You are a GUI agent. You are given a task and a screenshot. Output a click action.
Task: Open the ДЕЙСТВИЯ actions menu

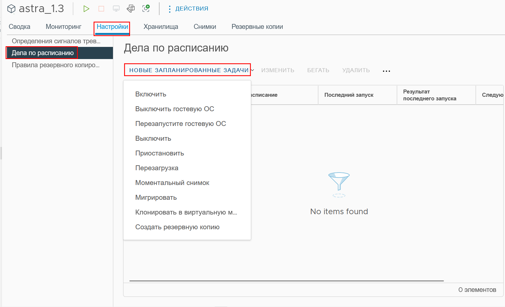(188, 9)
